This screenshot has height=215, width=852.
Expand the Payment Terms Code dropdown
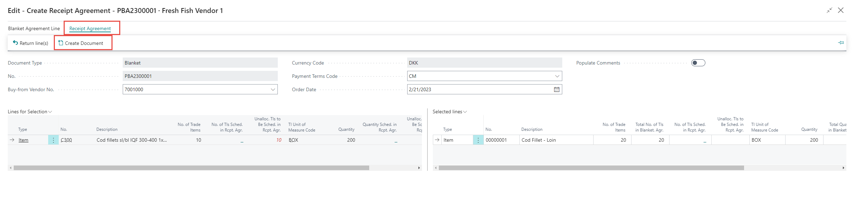pos(557,76)
